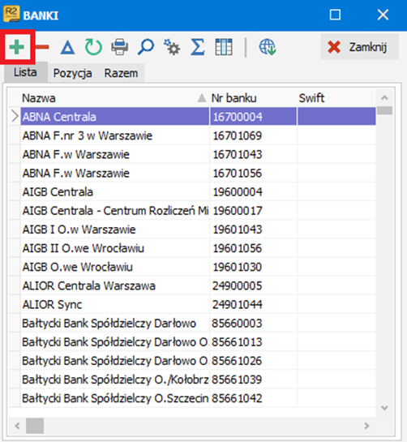Select AIGB II O.we Wrocławiu row
This screenshot has width=407, height=442.
(198, 248)
